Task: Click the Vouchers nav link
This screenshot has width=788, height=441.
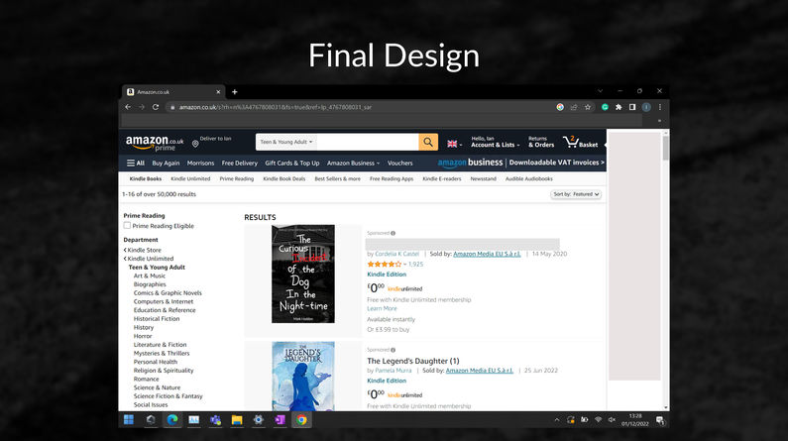Action: (x=400, y=164)
